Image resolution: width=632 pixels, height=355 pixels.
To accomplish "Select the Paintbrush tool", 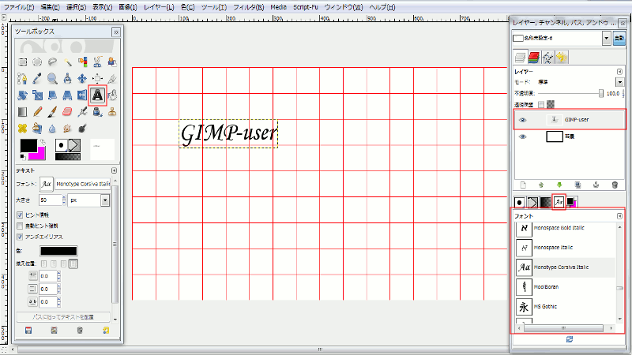I will pyautogui.click(x=52, y=112).
